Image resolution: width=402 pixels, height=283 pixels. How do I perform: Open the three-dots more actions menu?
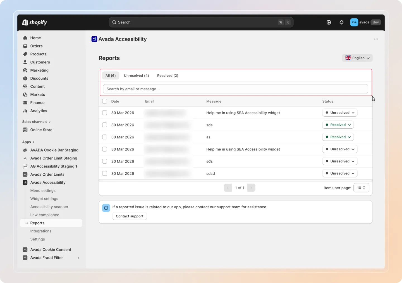pyautogui.click(x=376, y=39)
